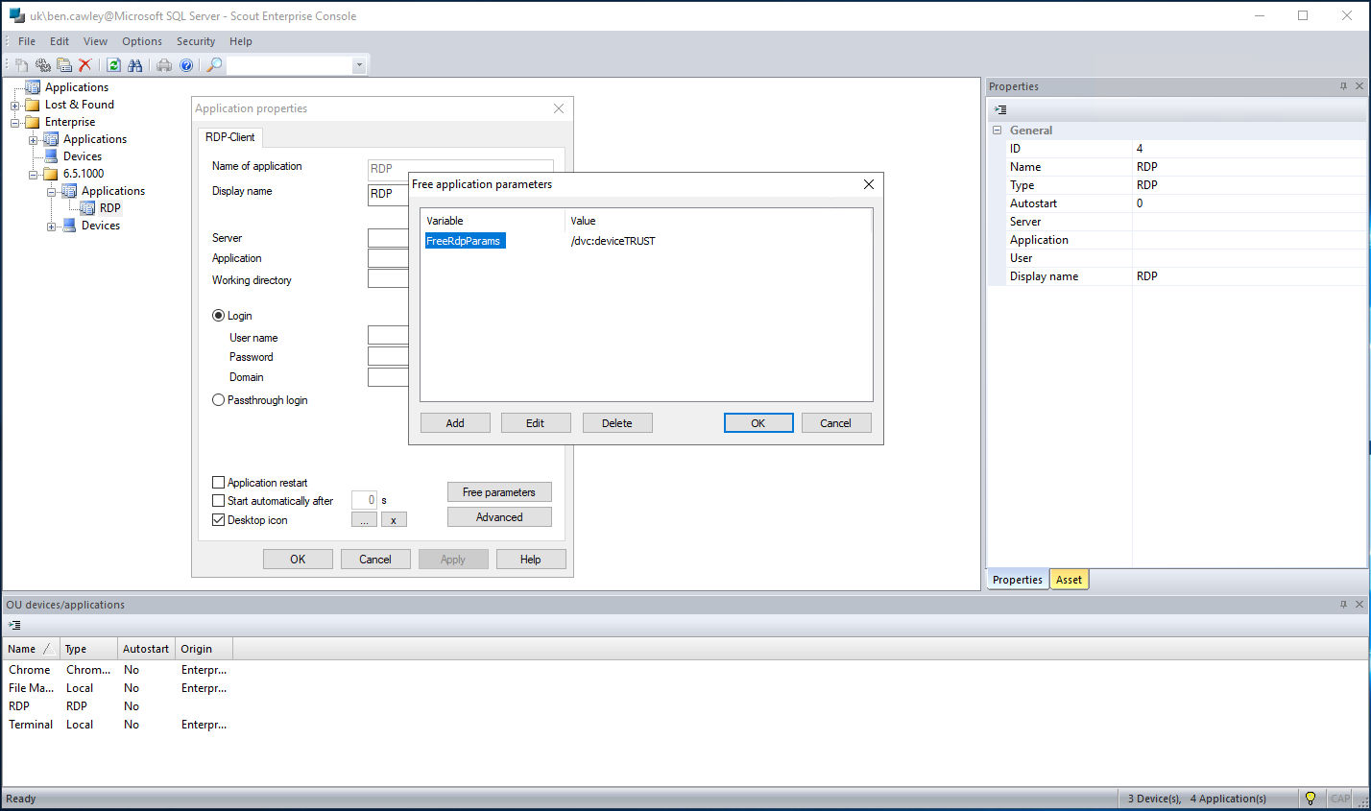Click the Start automatically after seconds field

tap(365, 500)
